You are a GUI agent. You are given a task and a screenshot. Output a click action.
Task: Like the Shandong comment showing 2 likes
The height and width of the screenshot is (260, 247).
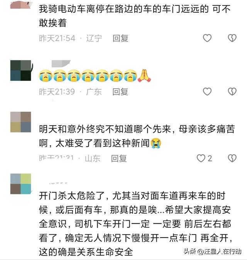[x=204, y=158]
